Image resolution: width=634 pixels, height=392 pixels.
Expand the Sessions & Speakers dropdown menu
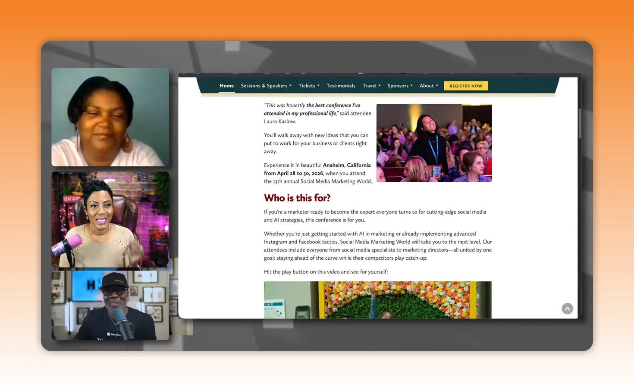coord(266,86)
